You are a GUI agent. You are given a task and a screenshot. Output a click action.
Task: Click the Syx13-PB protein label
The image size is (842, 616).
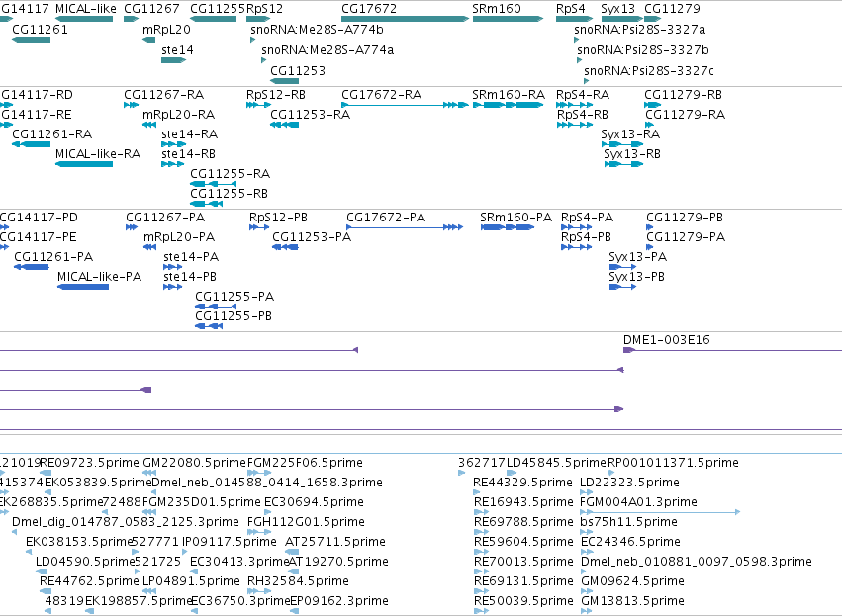coord(637,277)
